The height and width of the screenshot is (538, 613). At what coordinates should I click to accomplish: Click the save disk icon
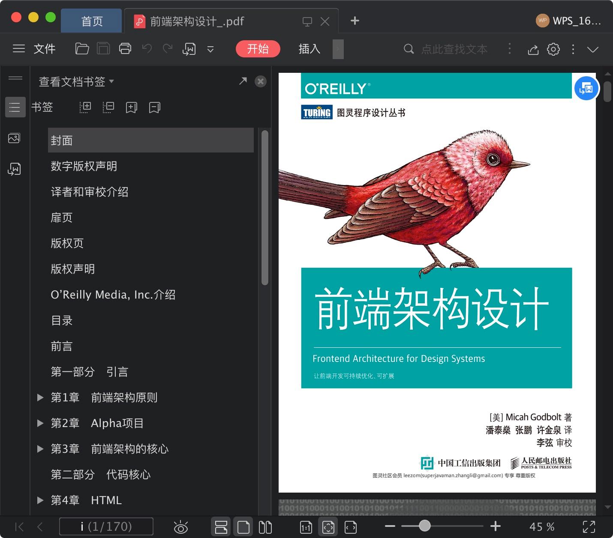point(103,49)
